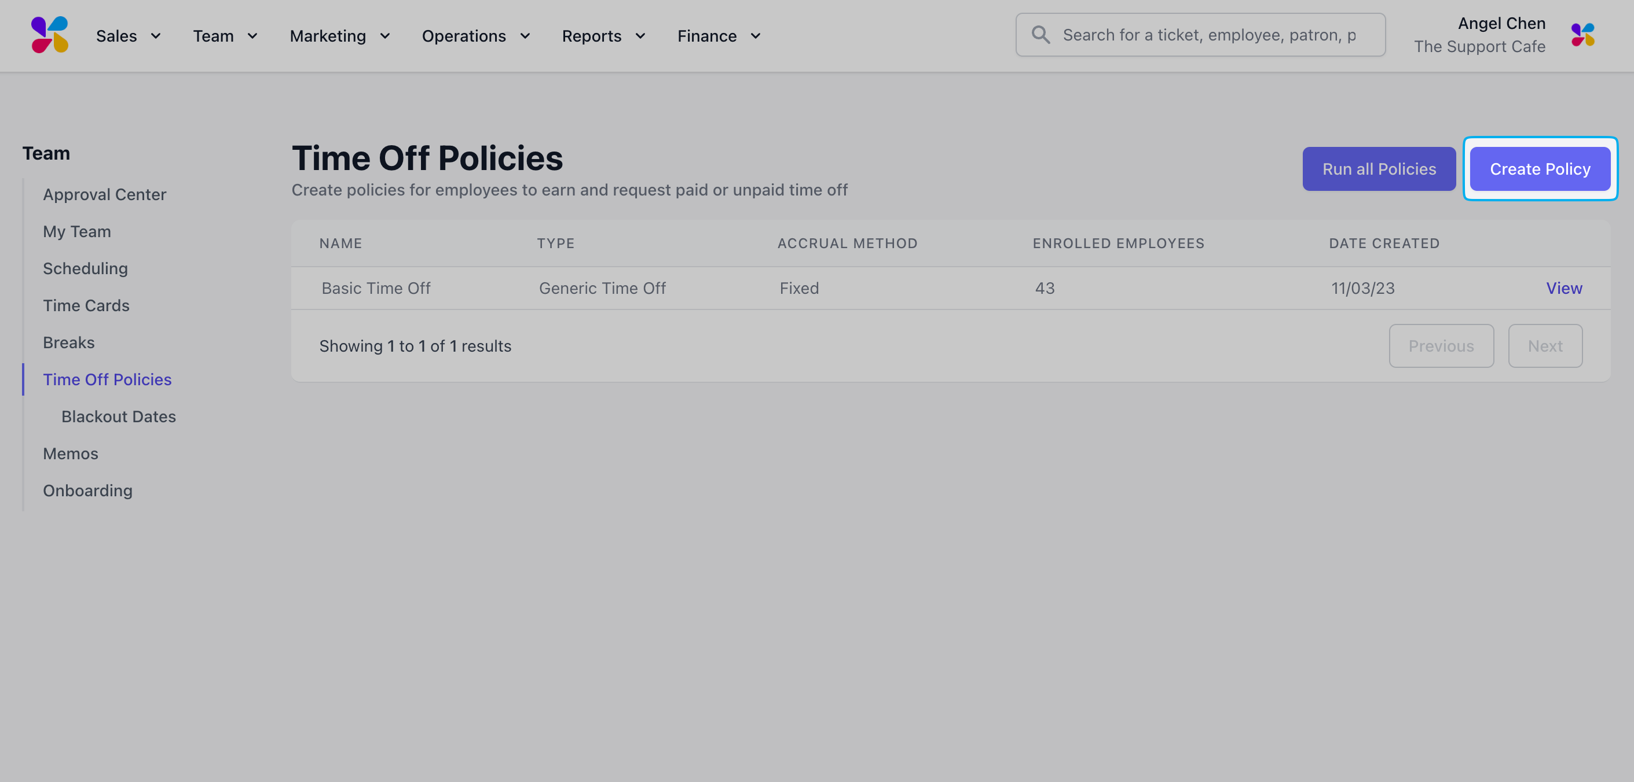Expand the Operations menu chevron
The image size is (1634, 782).
[525, 36]
